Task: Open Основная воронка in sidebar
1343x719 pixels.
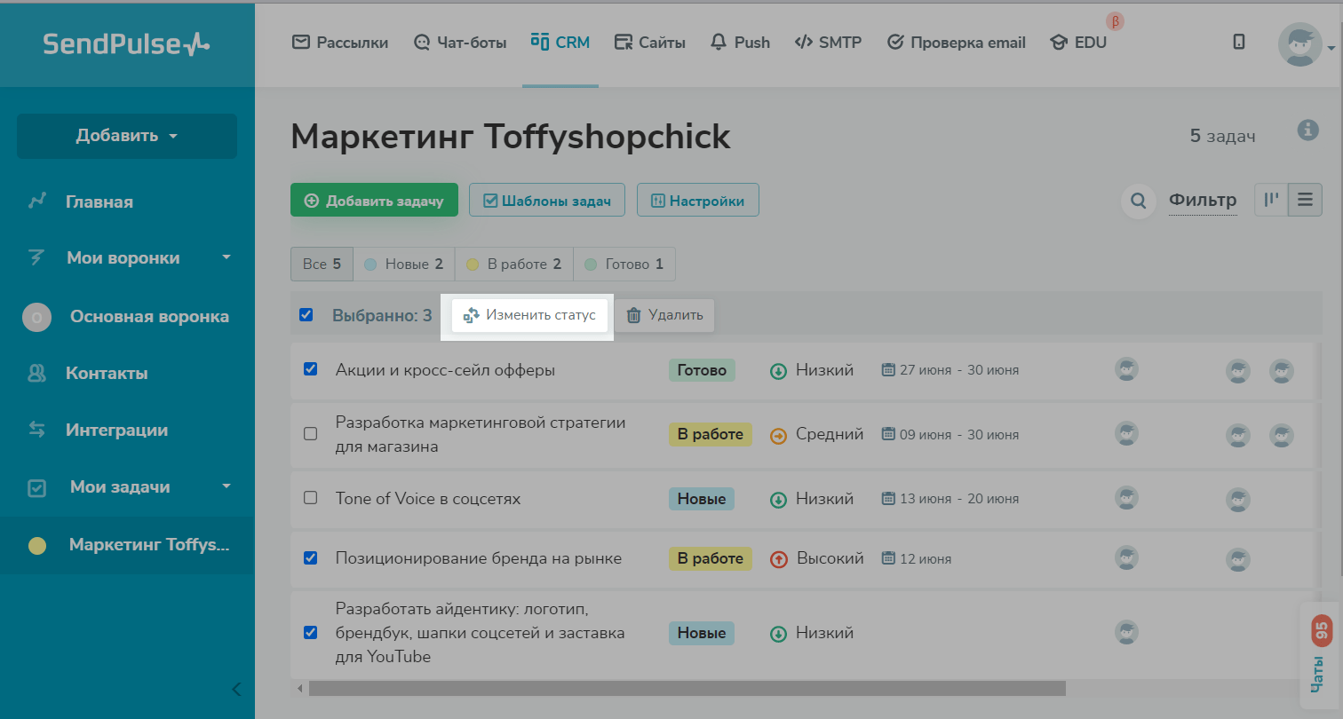Action: pos(127,316)
